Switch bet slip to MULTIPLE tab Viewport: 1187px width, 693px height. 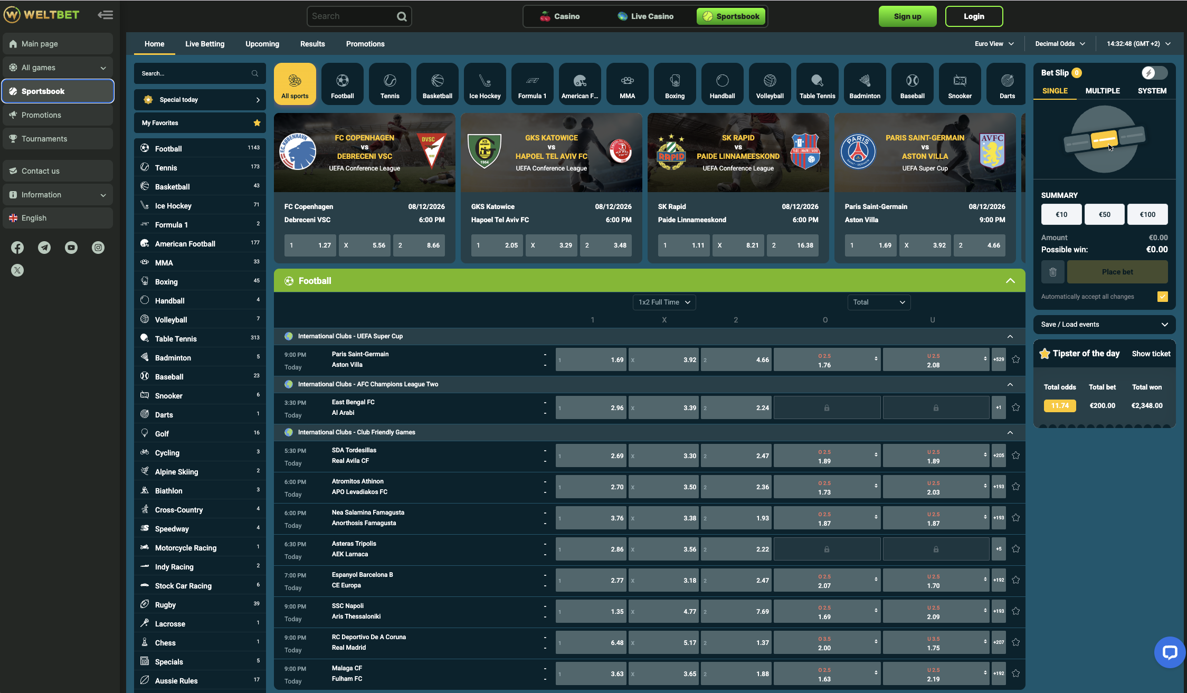1103,91
